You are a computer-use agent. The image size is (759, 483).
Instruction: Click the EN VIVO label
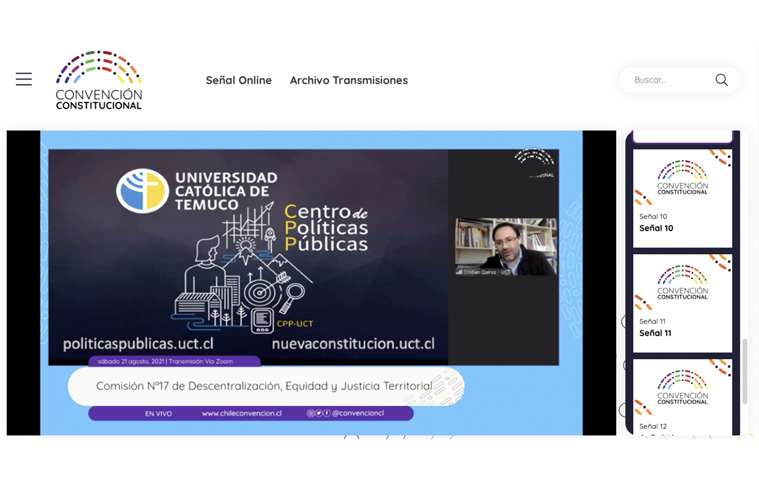click(158, 414)
